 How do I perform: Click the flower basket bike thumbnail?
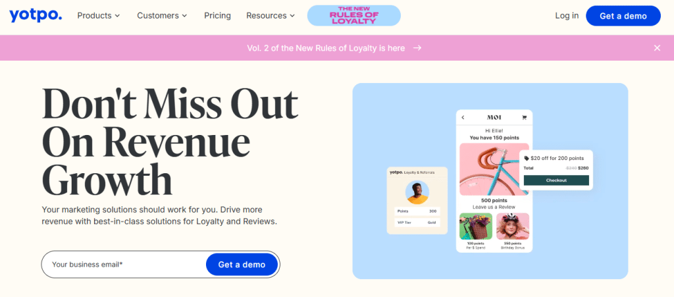tap(476, 226)
